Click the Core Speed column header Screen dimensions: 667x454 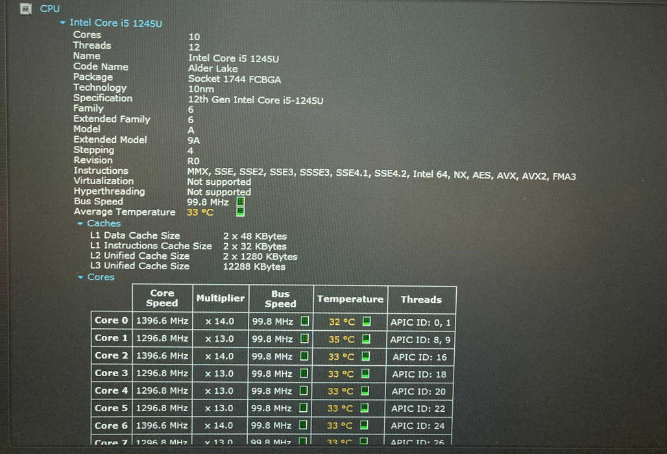162,298
